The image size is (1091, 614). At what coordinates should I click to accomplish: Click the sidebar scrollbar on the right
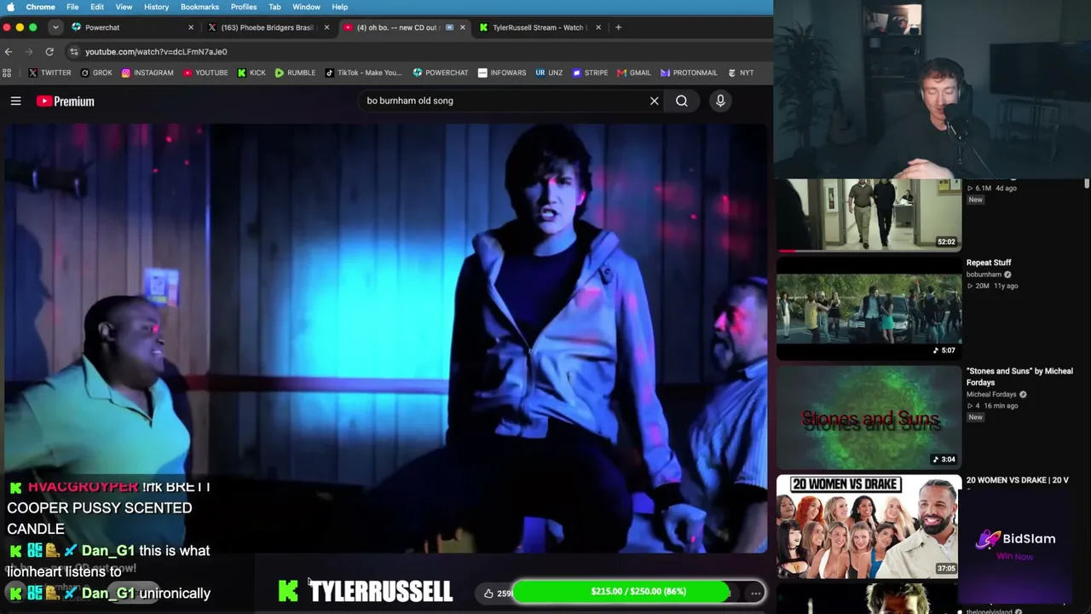pyautogui.click(x=1087, y=183)
